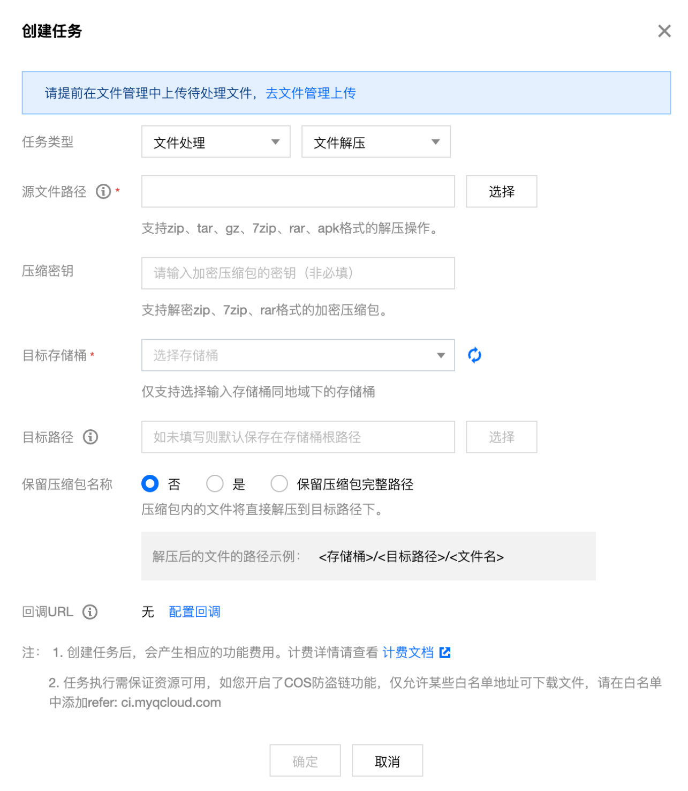The image size is (688, 791).
Task: Select 保留压缩包完整路径 radio option
Action: (279, 484)
